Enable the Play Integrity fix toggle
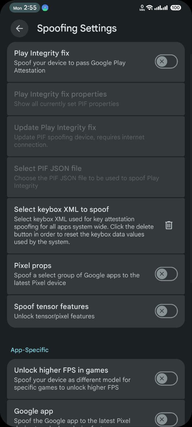Viewport: 192px width, 427px height. (x=166, y=62)
